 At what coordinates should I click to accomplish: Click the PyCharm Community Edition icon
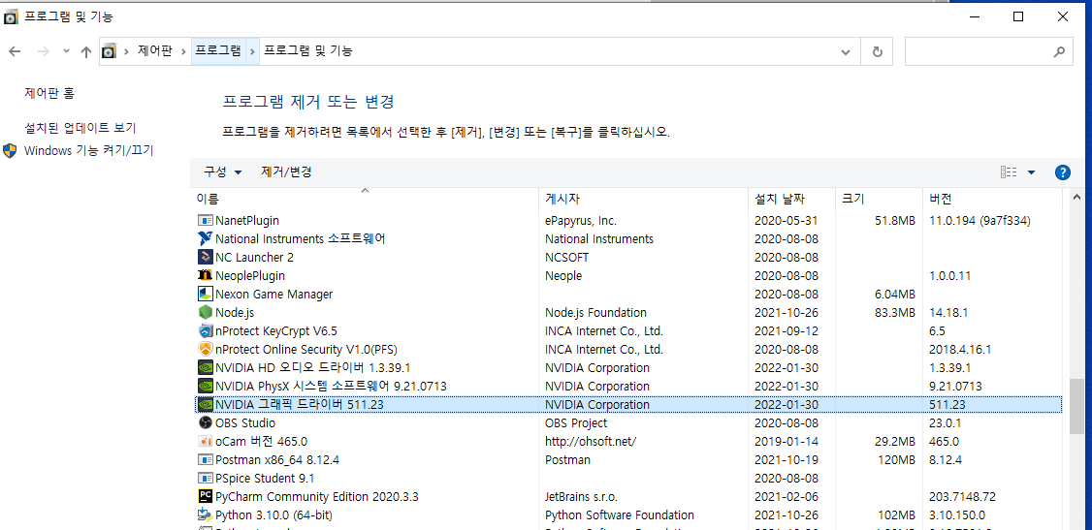click(205, 497)
